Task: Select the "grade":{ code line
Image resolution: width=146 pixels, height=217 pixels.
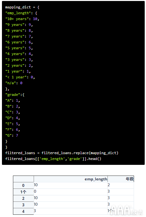Action: [15, 95]
